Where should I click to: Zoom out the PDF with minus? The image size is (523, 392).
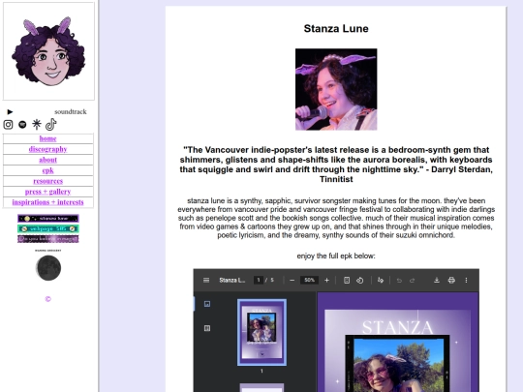(x=292, y=280)
